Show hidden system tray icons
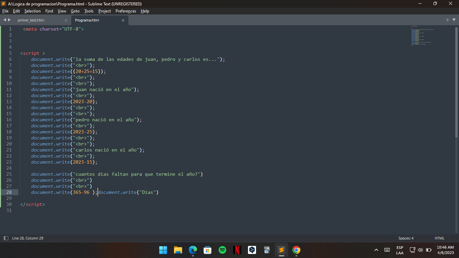Screen dimensions: 459x258 tap(376, 250)
